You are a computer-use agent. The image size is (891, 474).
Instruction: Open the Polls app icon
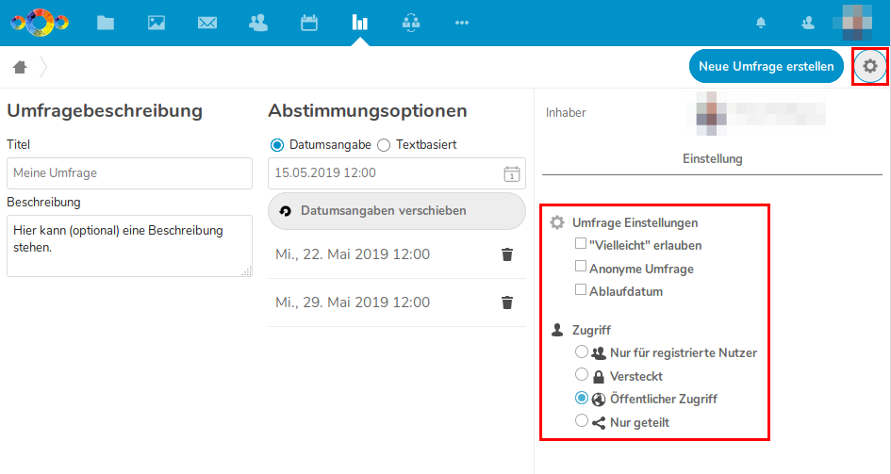click(359, 23)
